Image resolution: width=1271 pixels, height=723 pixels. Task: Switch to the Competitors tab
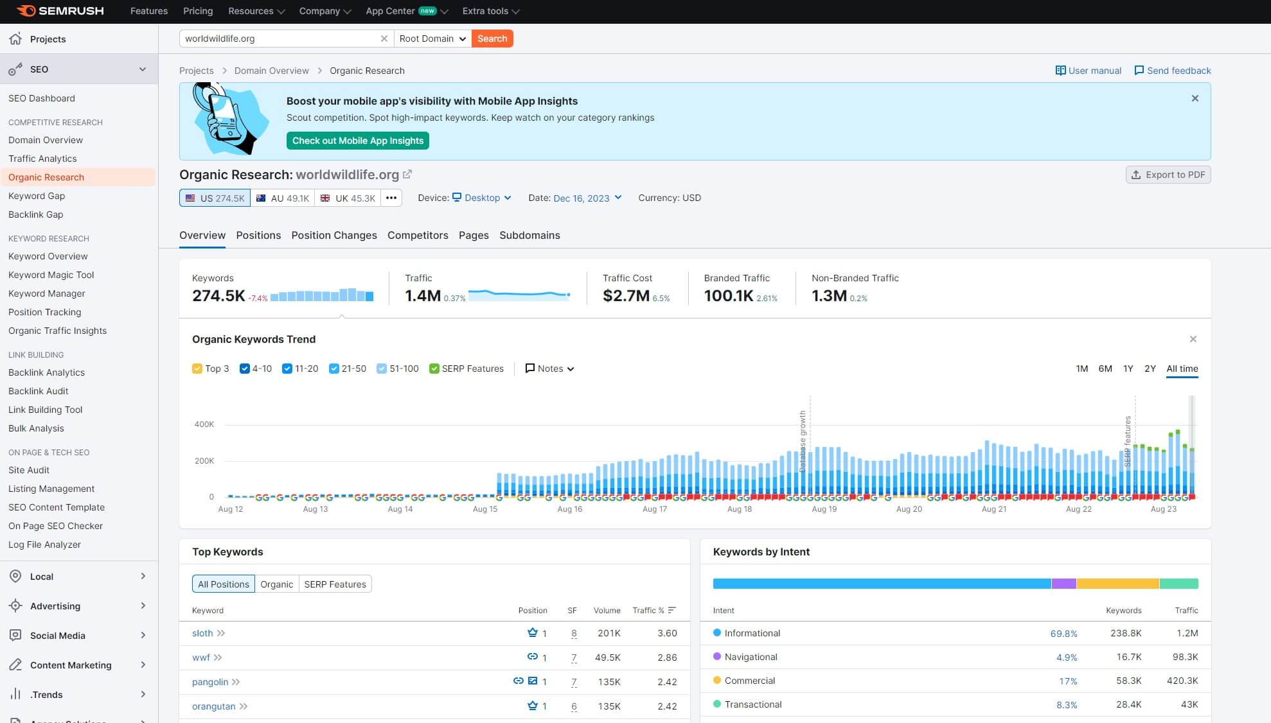pos(418,235)
